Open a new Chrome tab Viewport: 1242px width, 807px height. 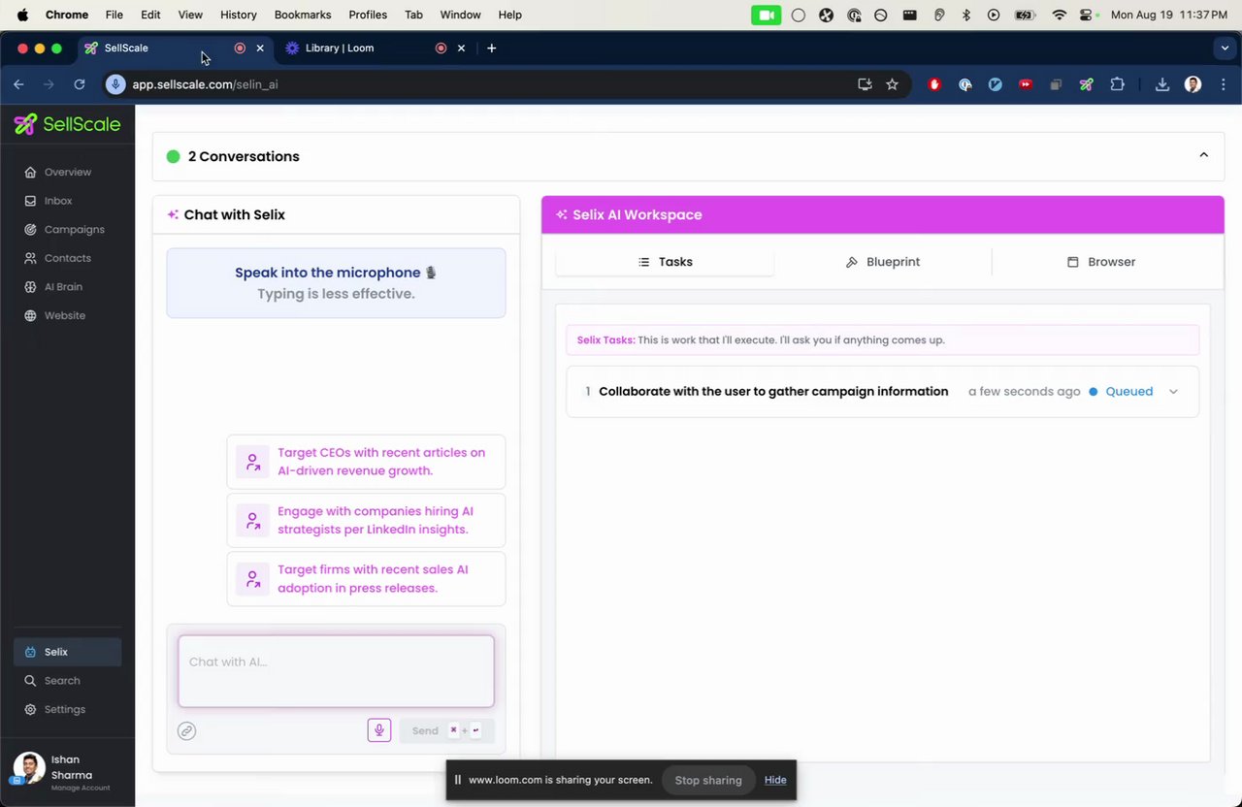click(x=492, y=48)
